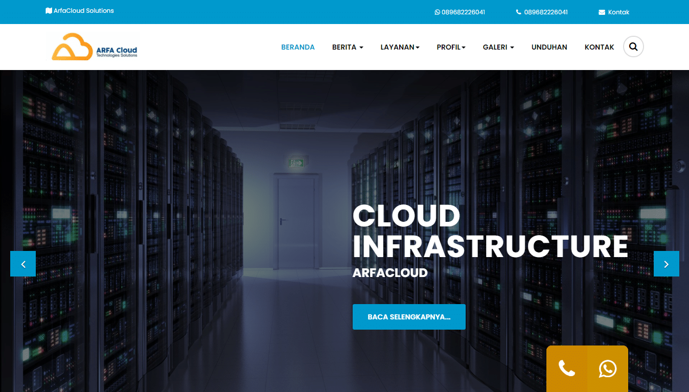The image size is (689, 392).
Task: Click the WhatsApp icon in top bar
Action: pos(437,12)
